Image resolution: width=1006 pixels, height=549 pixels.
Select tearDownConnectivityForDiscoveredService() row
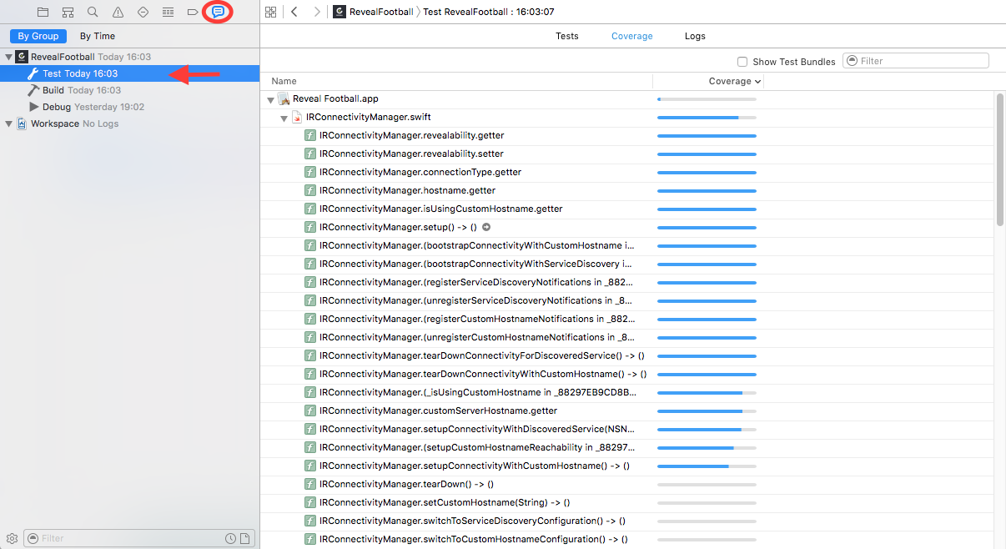coord(627,355)
